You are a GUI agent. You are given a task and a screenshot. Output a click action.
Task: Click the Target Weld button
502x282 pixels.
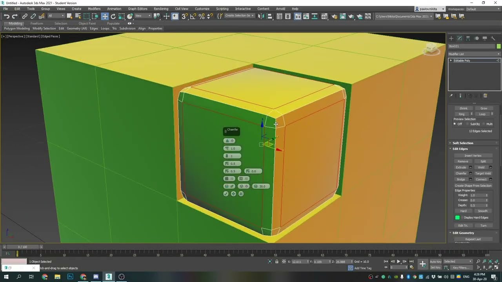pyautogui.click(x=483, y=173)
